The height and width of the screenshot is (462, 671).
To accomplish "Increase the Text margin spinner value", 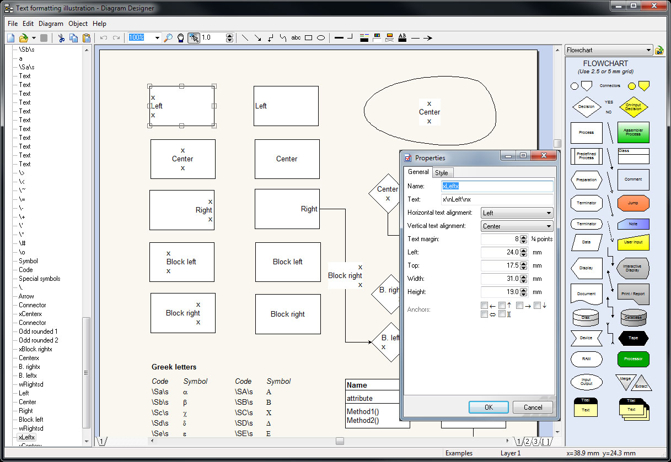I will (523, 237).
